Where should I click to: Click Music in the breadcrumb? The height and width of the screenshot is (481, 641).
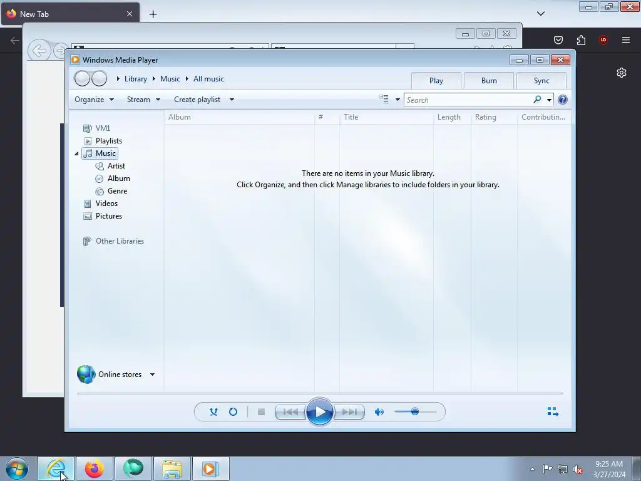170,79
